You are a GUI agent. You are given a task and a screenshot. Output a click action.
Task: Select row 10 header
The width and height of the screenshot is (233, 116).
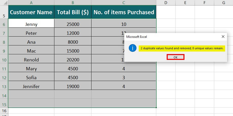coord(4,59)
